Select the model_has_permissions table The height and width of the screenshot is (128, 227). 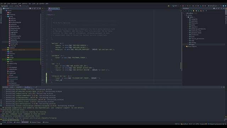(x=198, y=29)
